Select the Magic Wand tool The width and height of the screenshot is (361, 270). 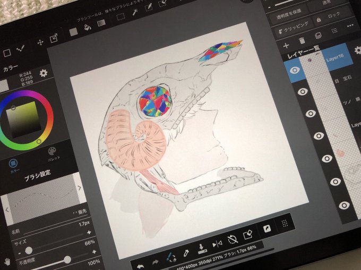tap(135, 12)
